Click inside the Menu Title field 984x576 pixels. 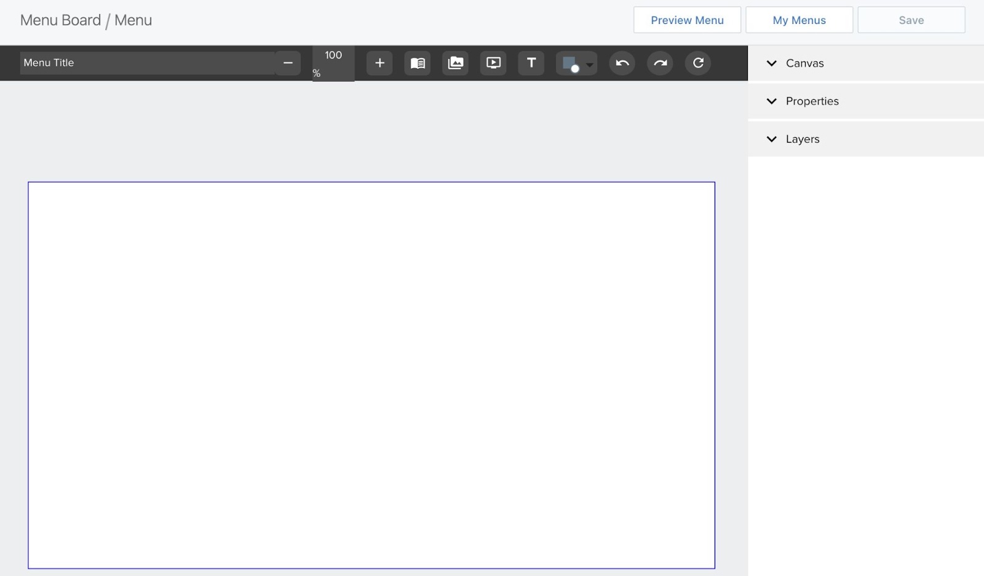pos(148,62)
